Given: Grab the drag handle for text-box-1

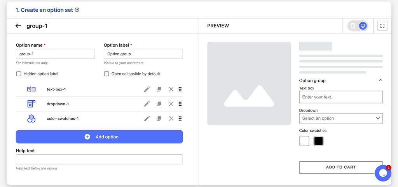Looking at the screenshot, I should coord(180,89).
